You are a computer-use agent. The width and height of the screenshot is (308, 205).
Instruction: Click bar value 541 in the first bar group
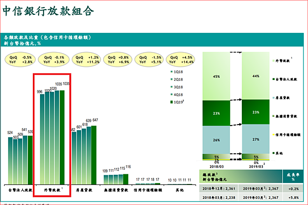(24, 130)
